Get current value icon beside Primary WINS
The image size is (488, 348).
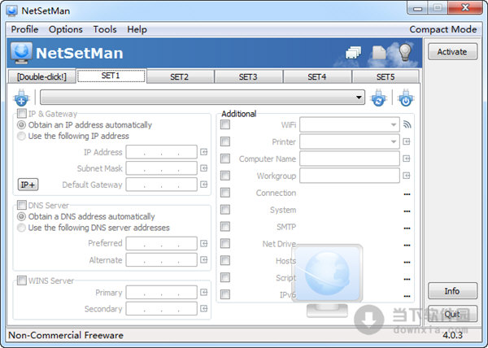click(204, 293)
